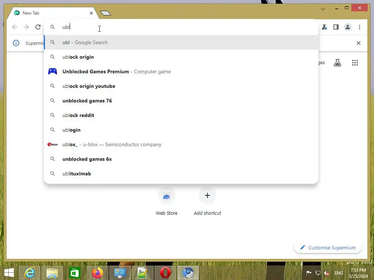Select the New Tab tab
Screen dimensions: 374x280
click(x=53, y=13)
